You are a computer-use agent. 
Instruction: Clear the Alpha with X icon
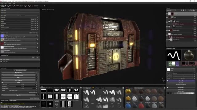(194, 69)
